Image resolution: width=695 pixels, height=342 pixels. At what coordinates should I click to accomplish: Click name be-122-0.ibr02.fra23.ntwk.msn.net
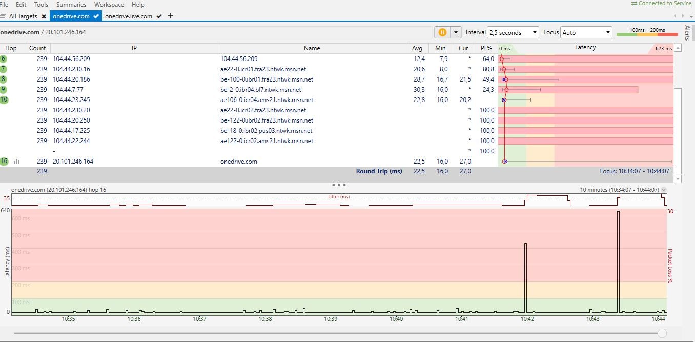267,120
